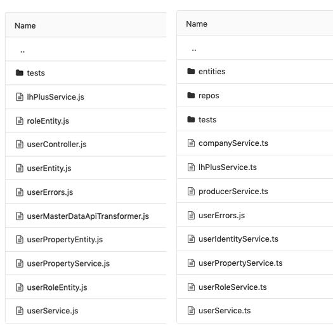Click file icon beside companyService.ts
The image size is (333, 333).
(191, 143)
